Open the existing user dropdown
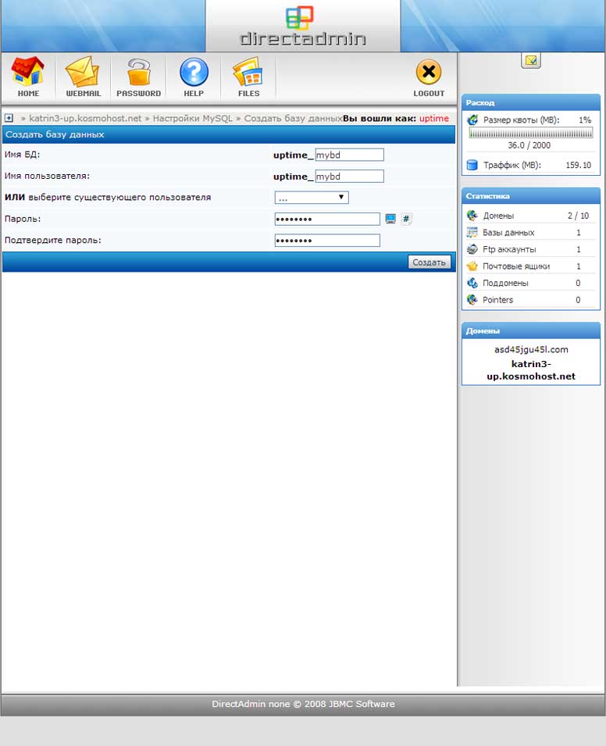Image resolution: width=606 pixels, height=746 pixels. (311, 198)
